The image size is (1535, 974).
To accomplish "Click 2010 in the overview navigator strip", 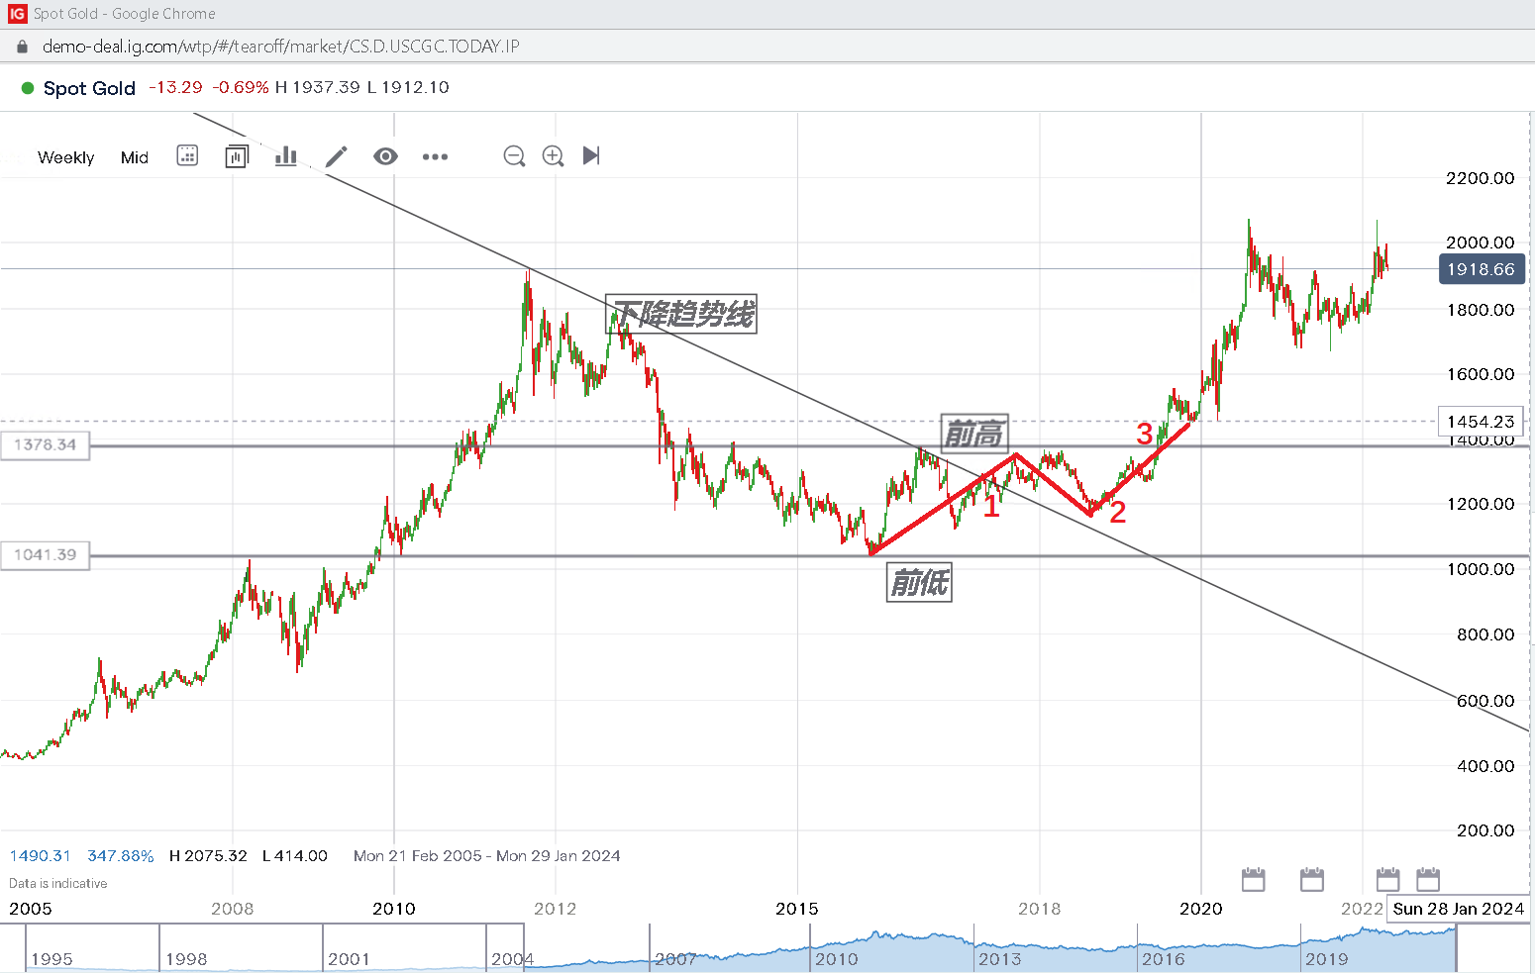I will 836,958.
